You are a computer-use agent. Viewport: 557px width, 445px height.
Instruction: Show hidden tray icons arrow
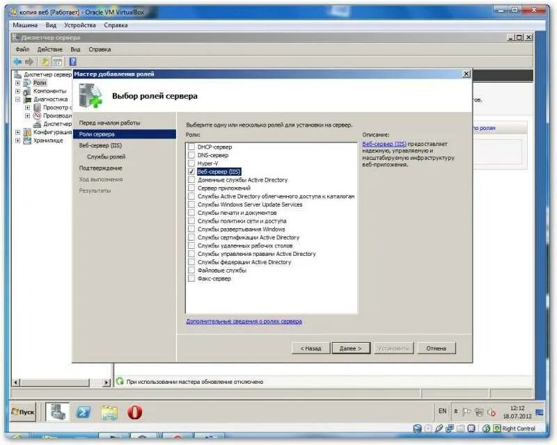coord(456,412)
